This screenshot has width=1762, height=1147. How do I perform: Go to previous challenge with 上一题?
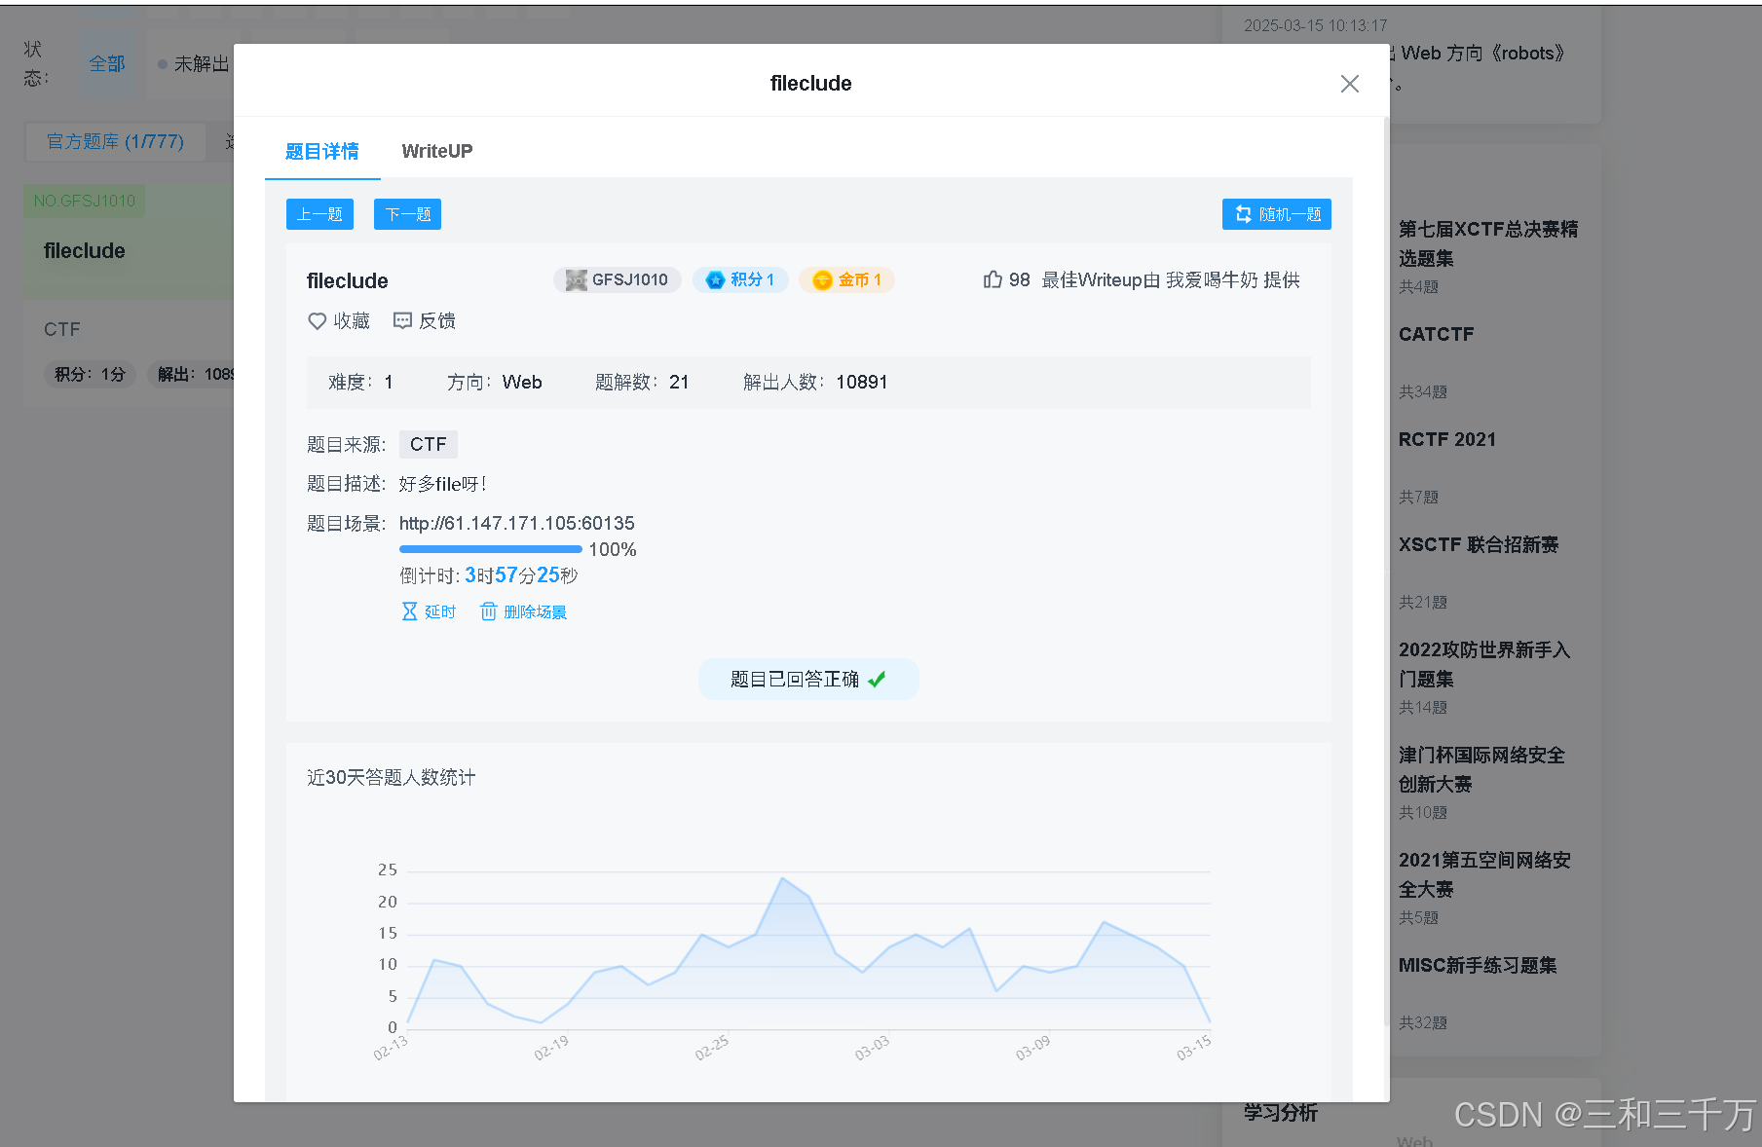319,214
